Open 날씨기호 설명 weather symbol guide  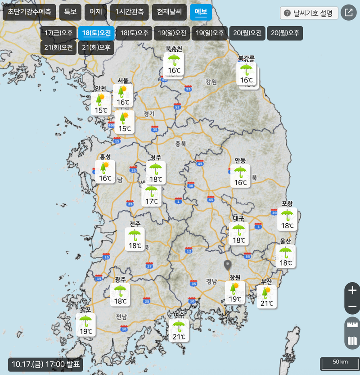309,13
